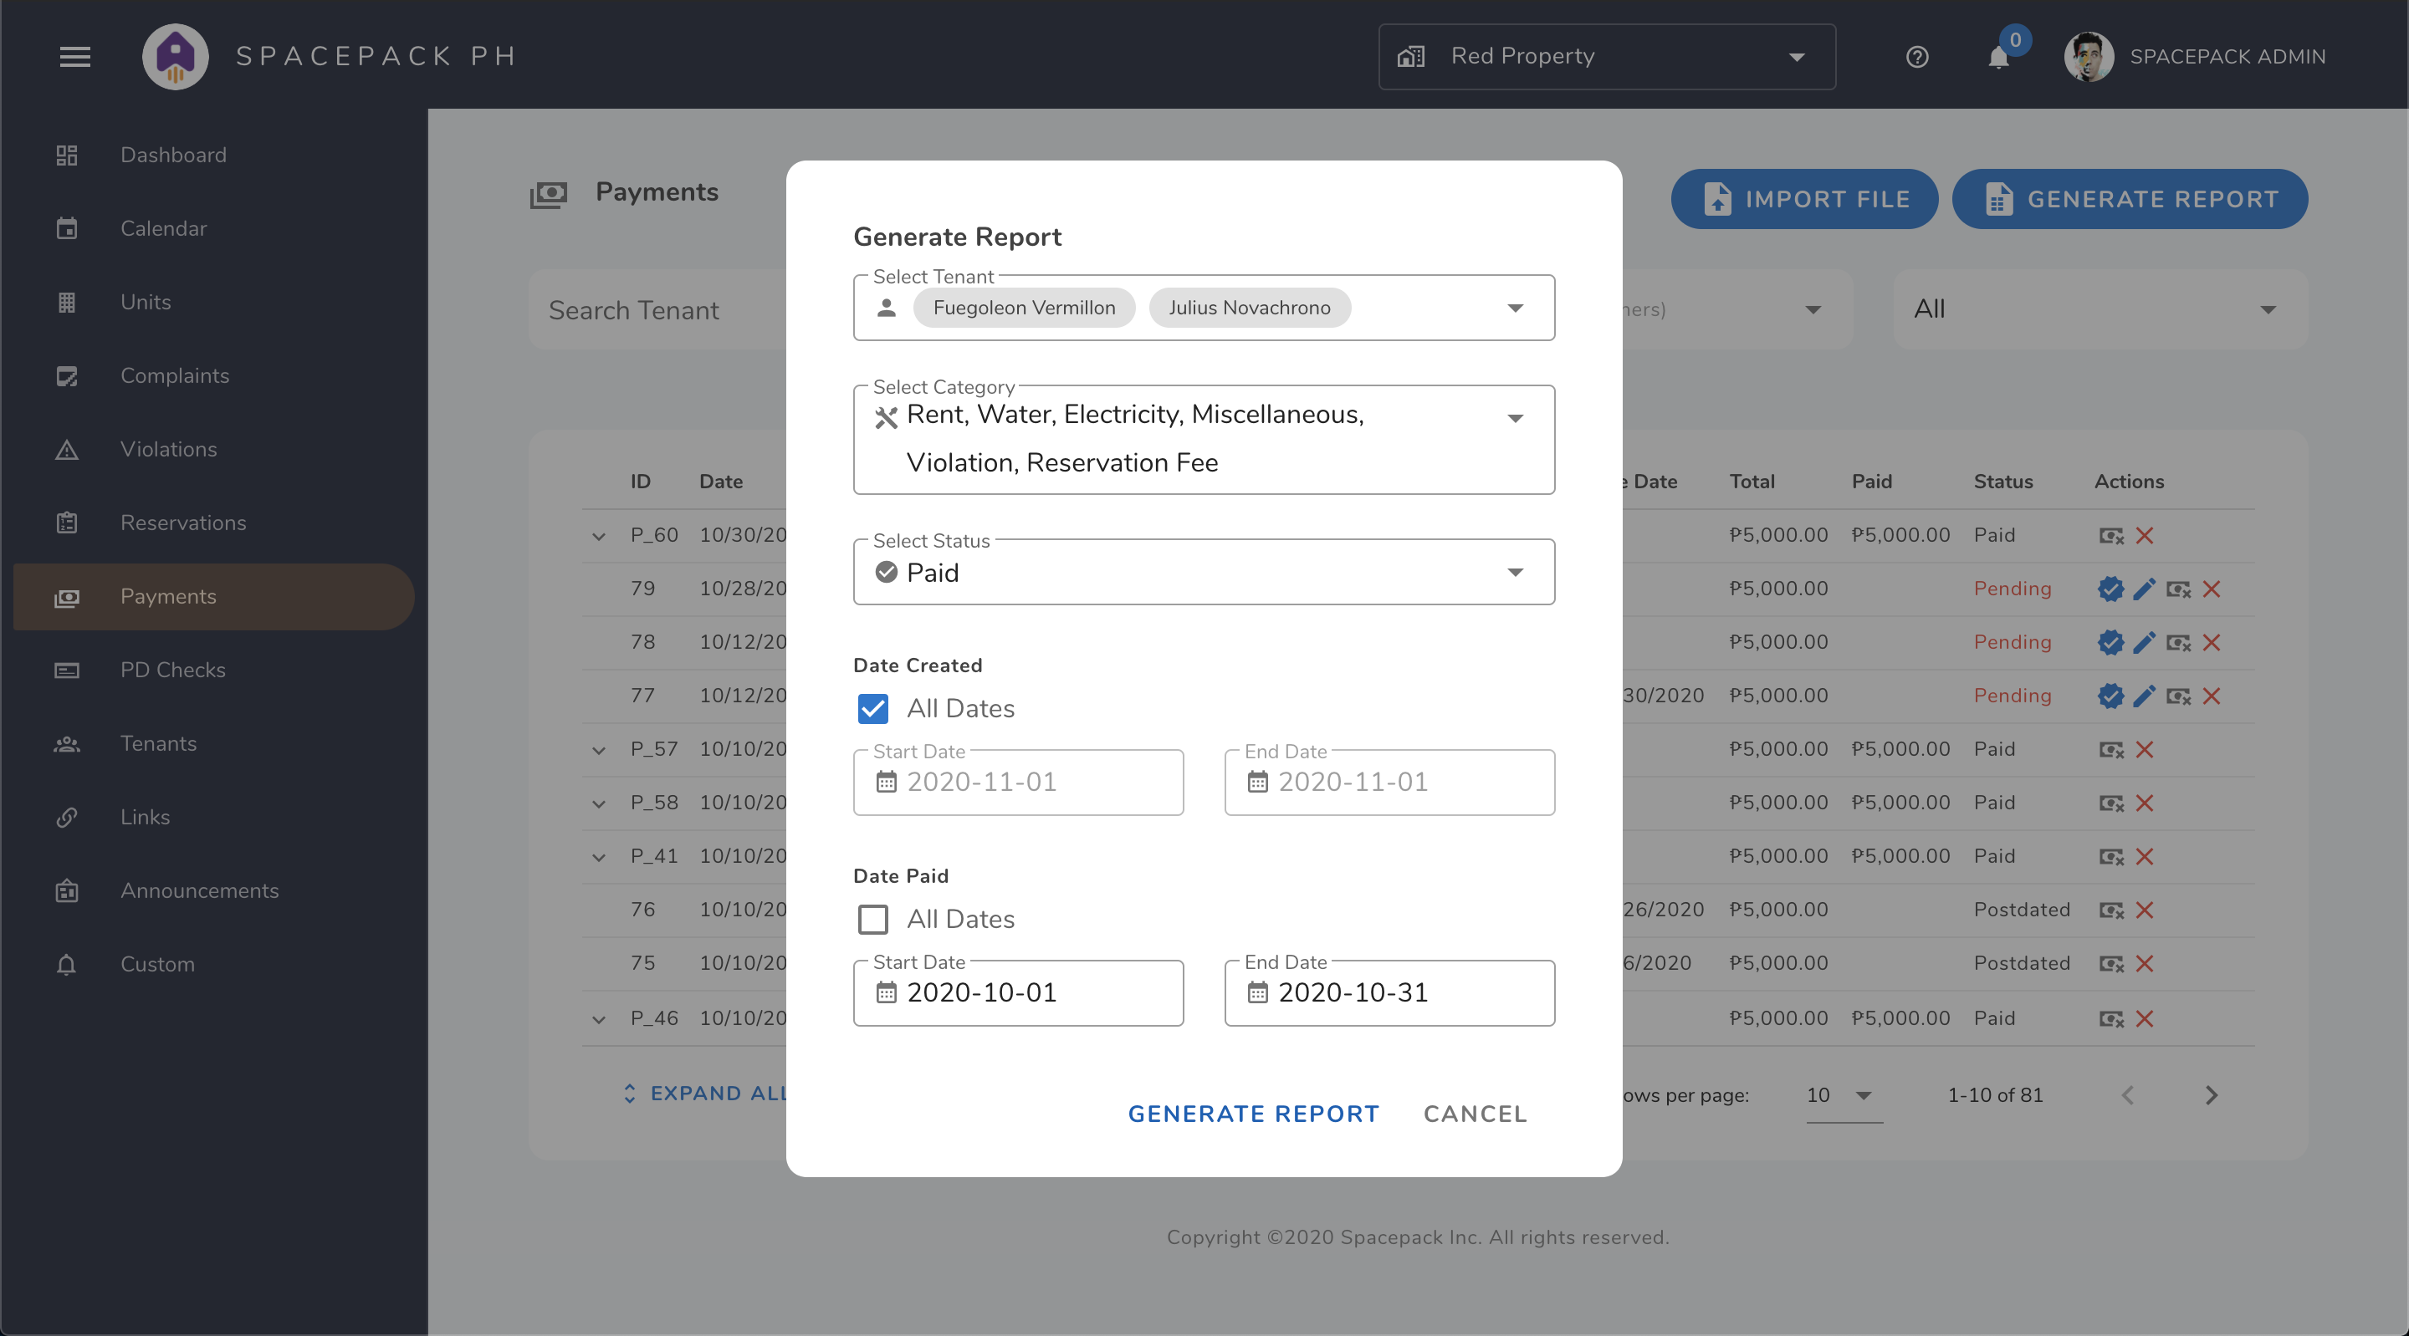Viewport: 2409px width, 1336px height.
Task: Enable the Date Paid All Dates checkbox
Action: 872,918
